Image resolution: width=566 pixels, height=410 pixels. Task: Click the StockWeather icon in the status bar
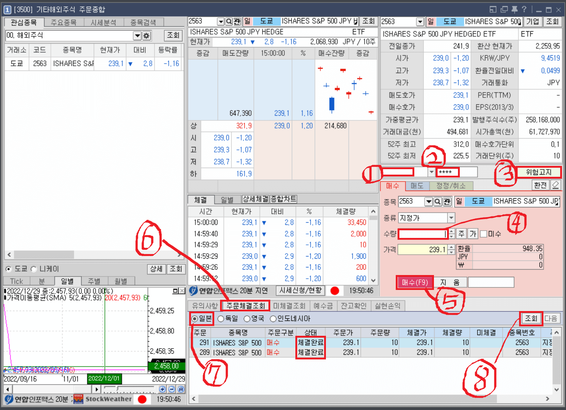pos(78,399)
